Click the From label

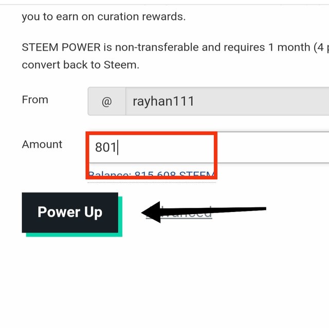click(35, 100)
